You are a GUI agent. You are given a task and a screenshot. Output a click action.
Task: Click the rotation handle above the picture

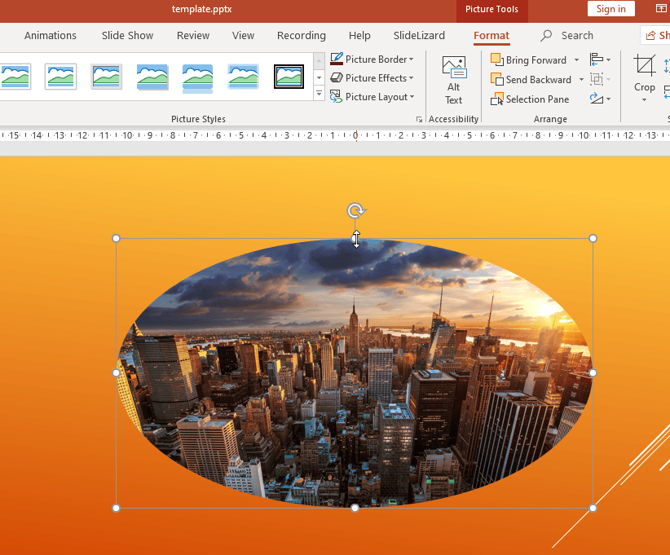[x=355, y=210]
